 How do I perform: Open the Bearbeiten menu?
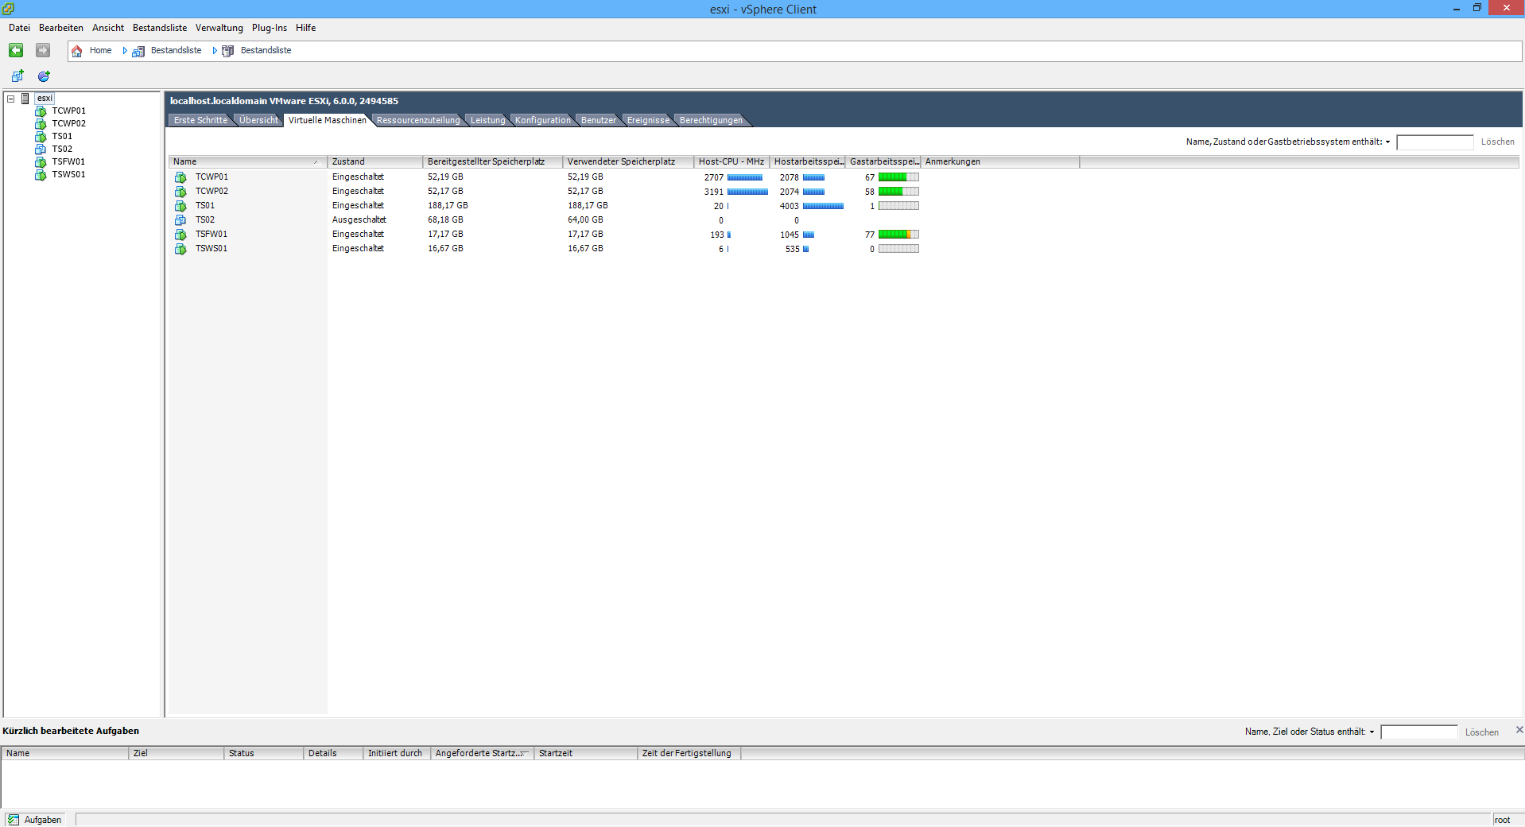click(61, 28)
